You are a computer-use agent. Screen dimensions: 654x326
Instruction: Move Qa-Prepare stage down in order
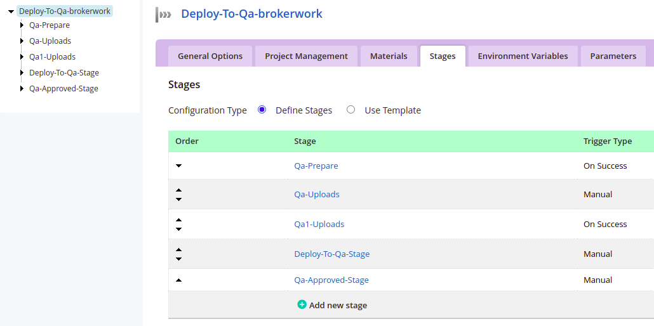178,166
